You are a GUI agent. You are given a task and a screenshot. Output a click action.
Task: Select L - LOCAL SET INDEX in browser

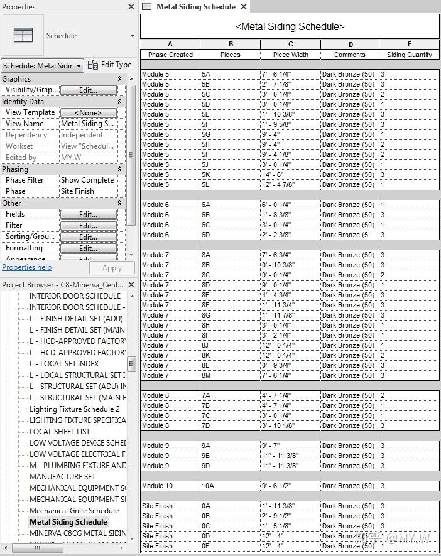tap(64, 363)
